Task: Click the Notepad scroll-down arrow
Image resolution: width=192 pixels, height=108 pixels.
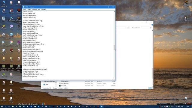Action: click(x=114, y=78)
